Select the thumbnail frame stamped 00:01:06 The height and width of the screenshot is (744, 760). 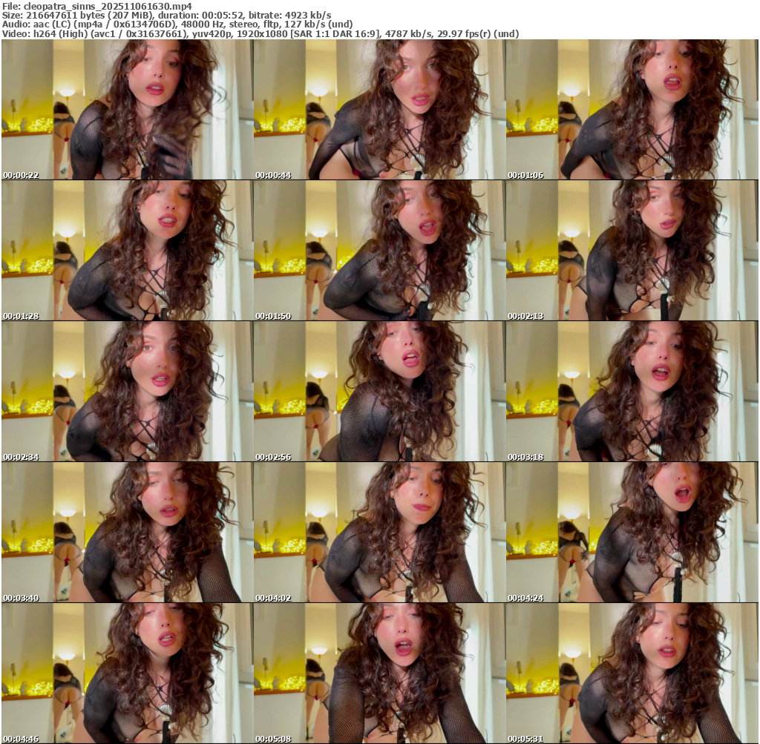(632, 110)
